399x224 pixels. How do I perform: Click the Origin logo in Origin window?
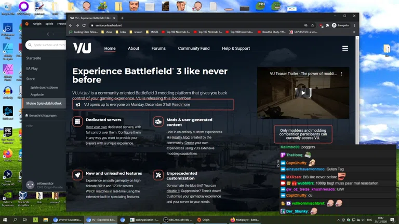27,24
